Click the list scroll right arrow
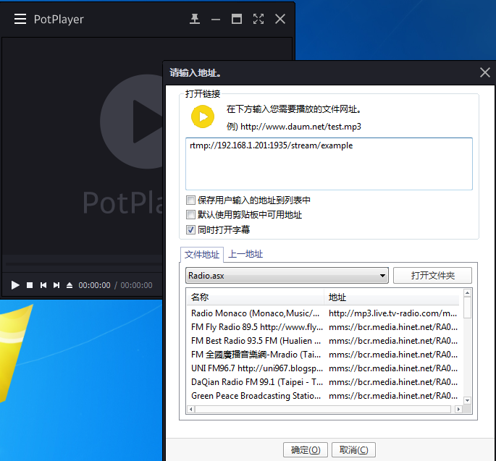Screen dimensions: 496x461 pyautogui.click(x=458, y=409)
